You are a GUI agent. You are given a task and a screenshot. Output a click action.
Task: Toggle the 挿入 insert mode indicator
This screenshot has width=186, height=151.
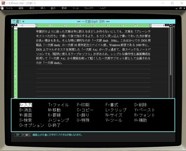click(x=28, y=135)
